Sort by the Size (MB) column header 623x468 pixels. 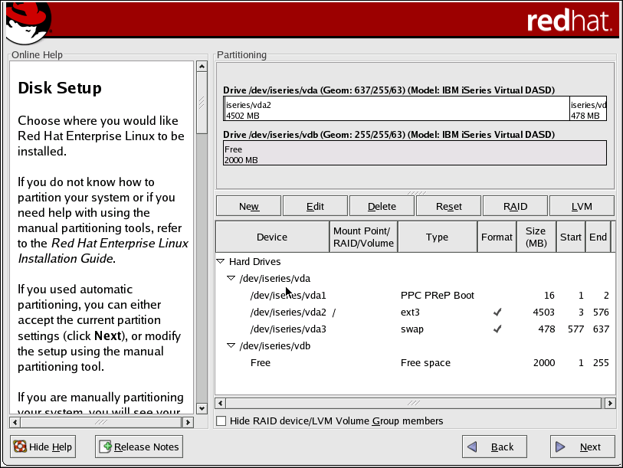[536, 237]
